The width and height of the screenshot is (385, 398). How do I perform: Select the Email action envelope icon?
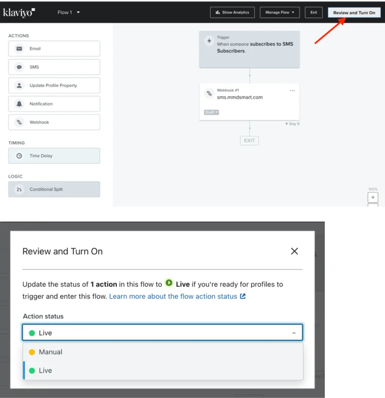[19, 48]
